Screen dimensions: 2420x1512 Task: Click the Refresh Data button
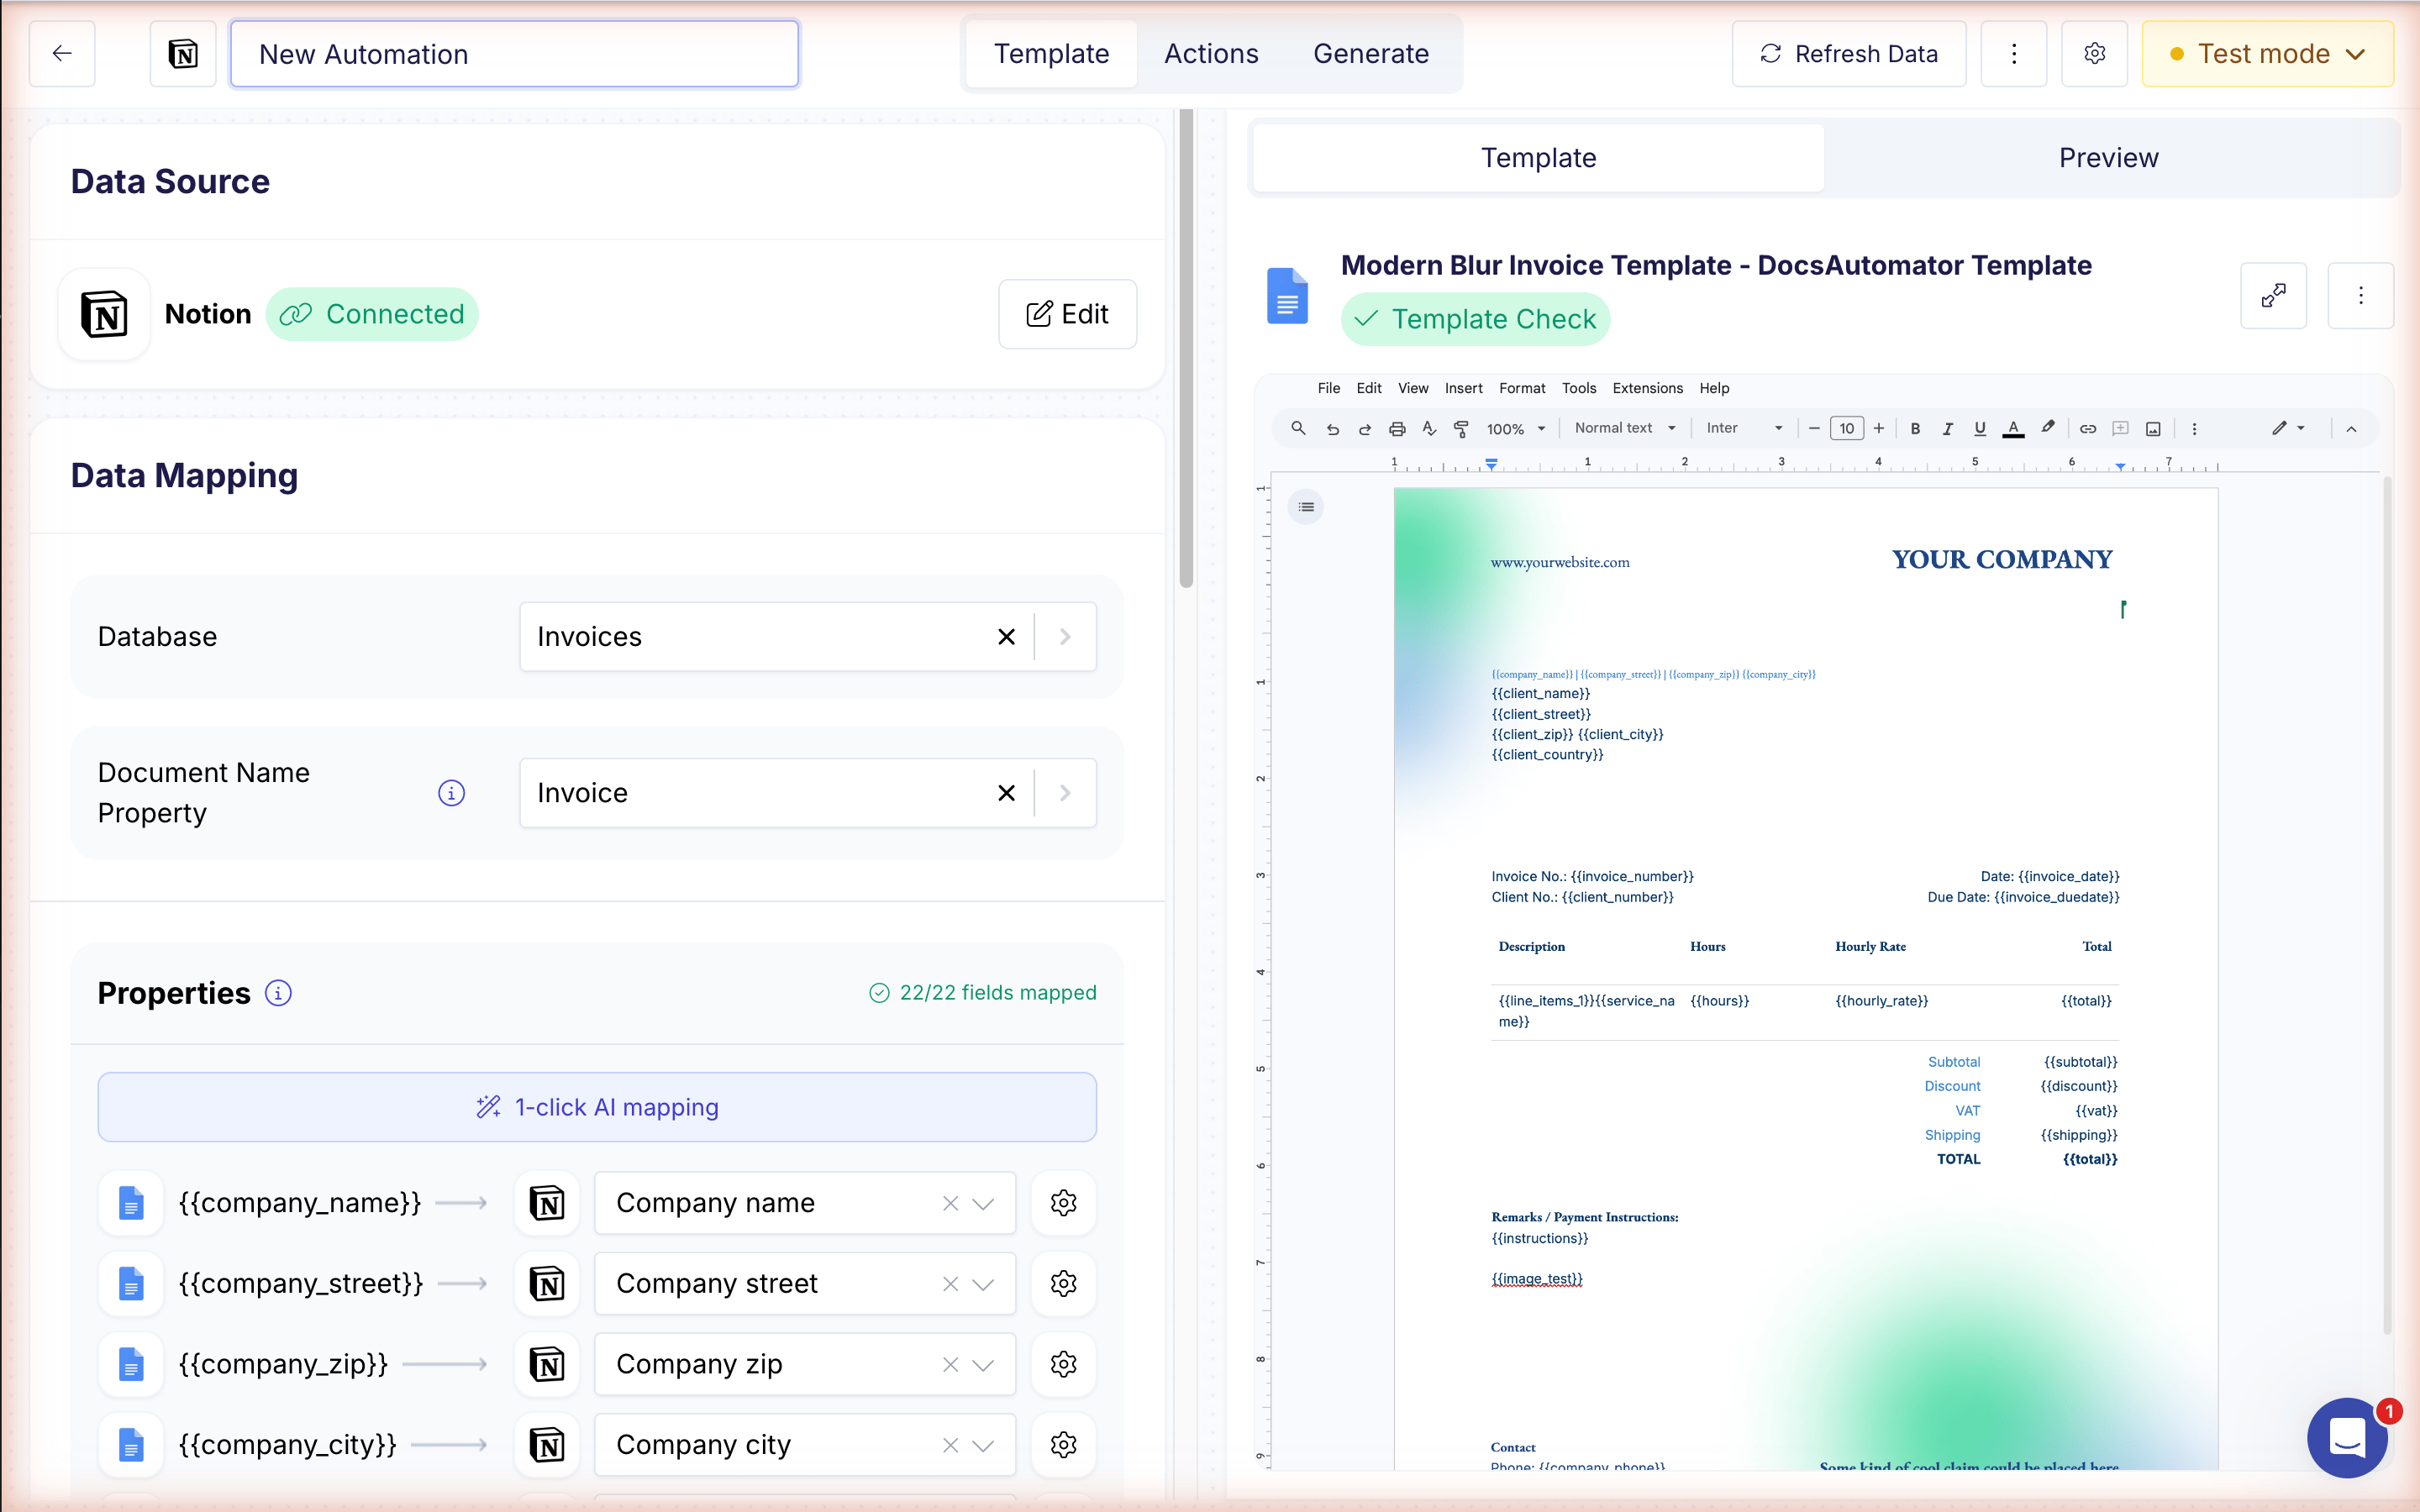point(1848,54)
